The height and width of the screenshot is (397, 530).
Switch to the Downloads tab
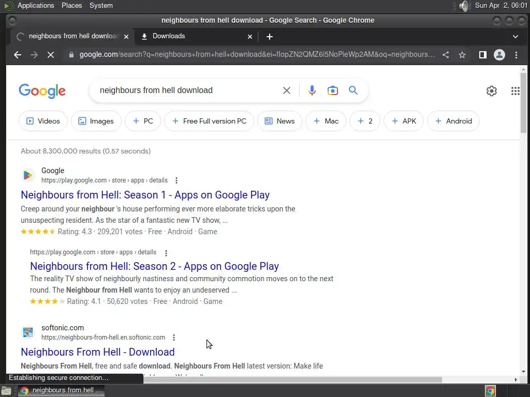pos(196,37)
